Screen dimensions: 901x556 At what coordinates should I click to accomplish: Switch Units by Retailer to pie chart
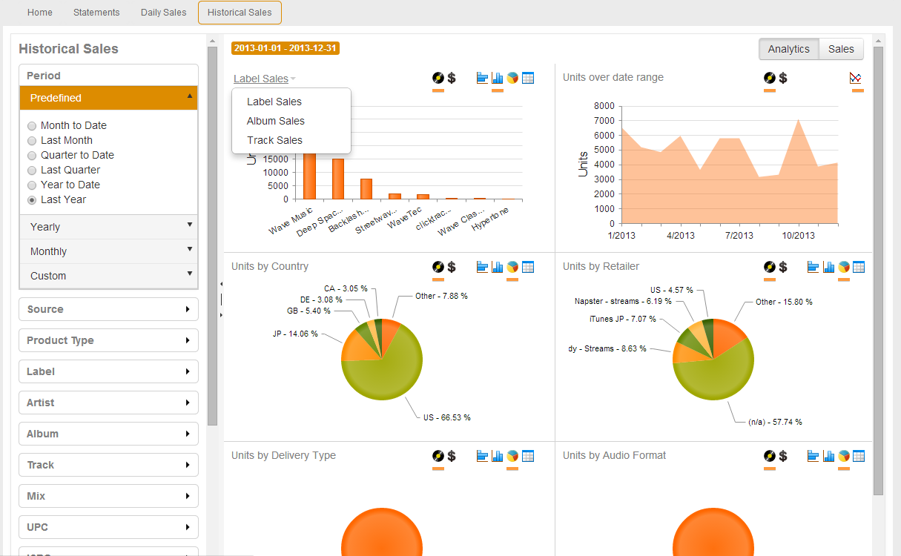[x=844, y=267]
